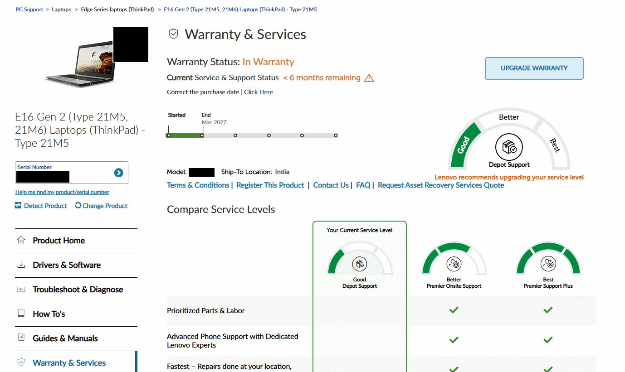Click the How To's book icon

[x=21, y=314]
